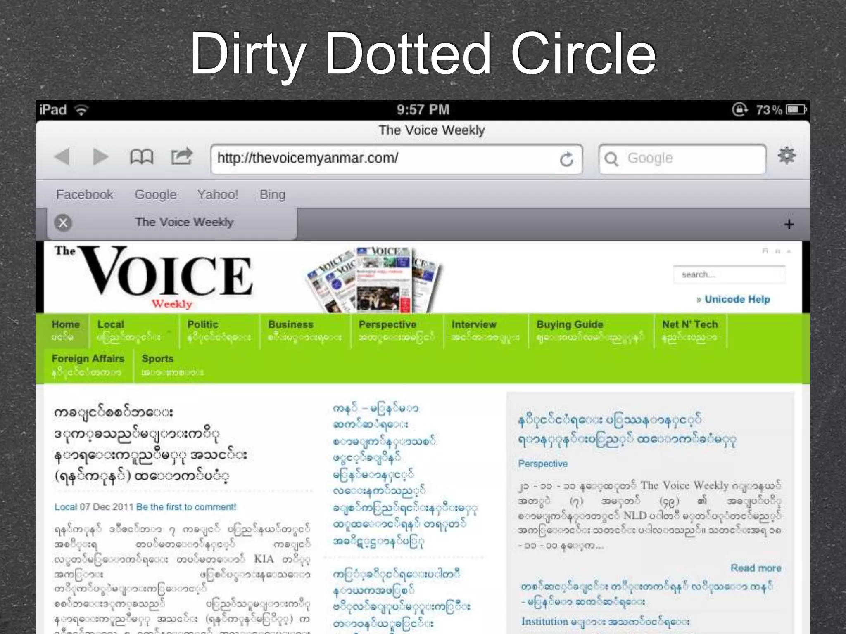Open the bookmarks book icon
846x634 pixels.
pos(141,157)
